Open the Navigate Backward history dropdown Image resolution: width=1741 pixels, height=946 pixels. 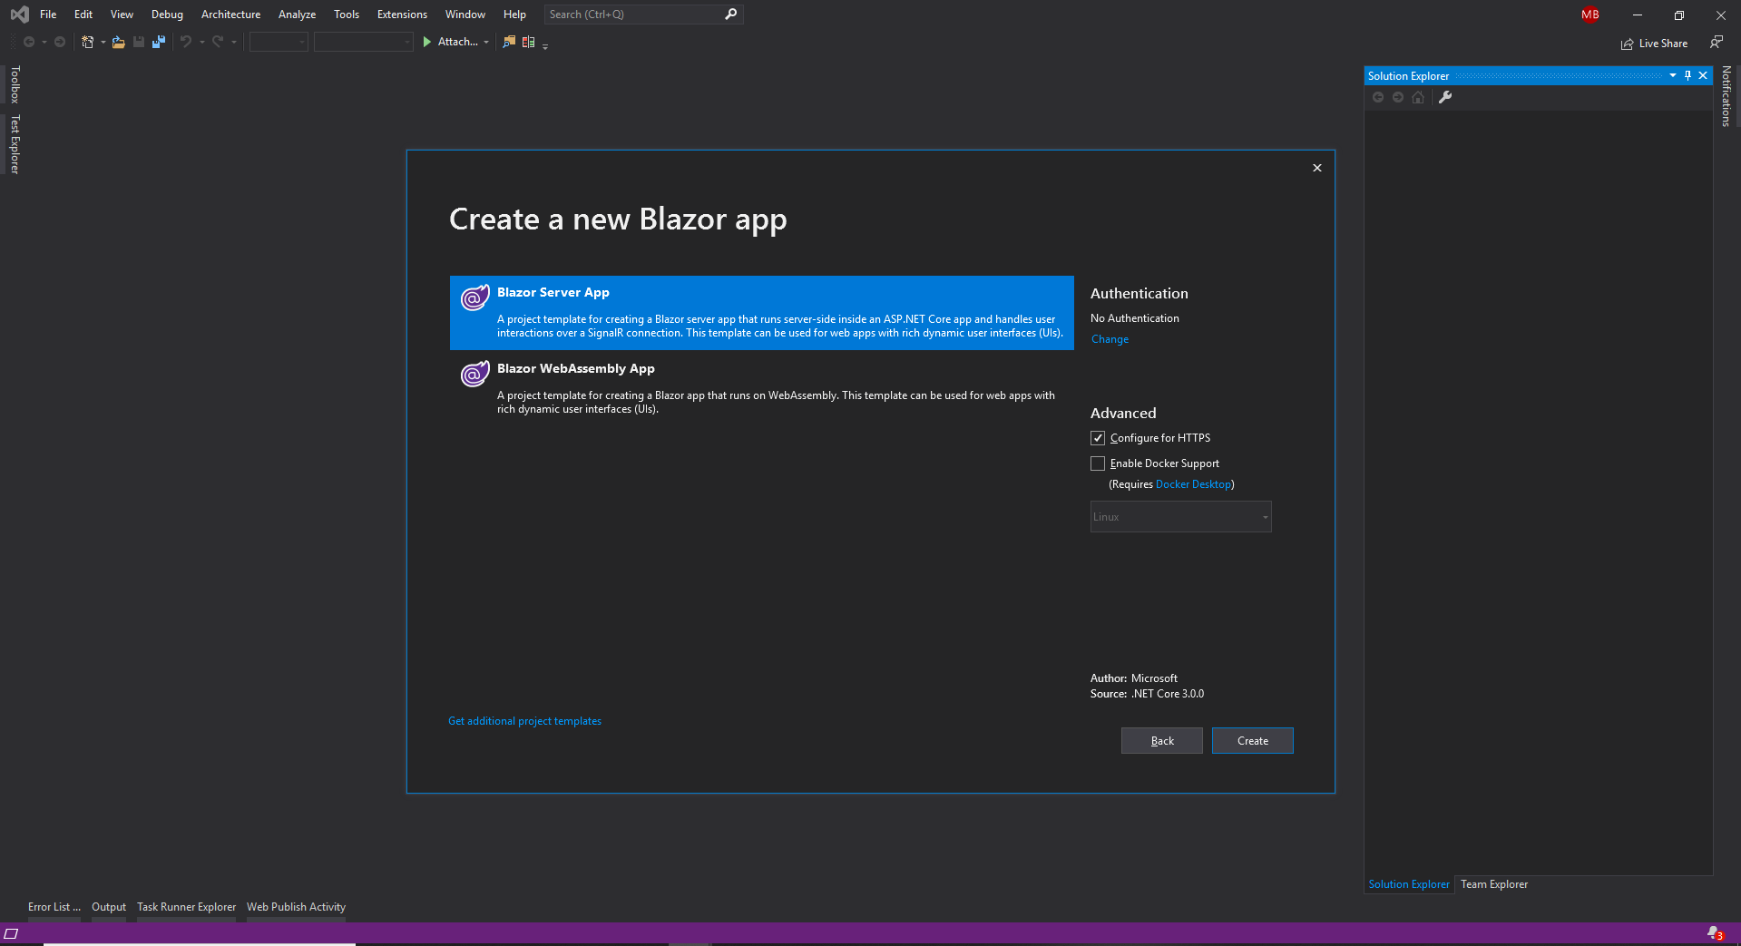(x=44, y=42)
